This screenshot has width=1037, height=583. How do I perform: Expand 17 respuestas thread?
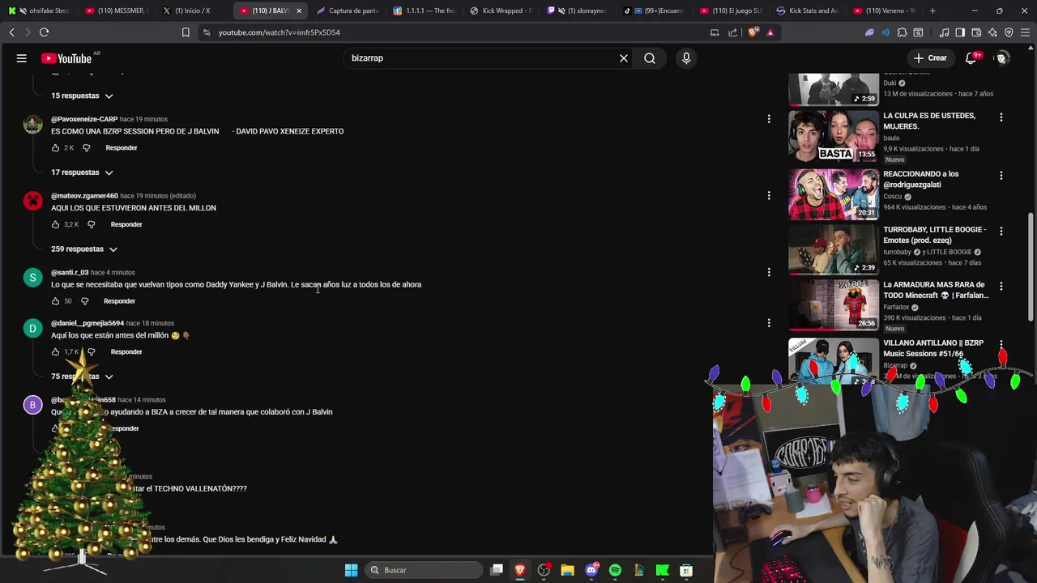click(82, 172)
